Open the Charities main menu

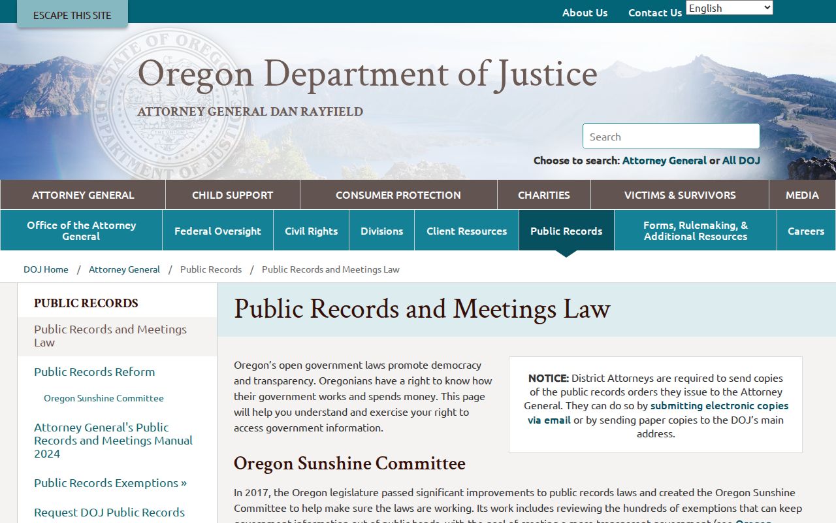click(x=544, y=195)
